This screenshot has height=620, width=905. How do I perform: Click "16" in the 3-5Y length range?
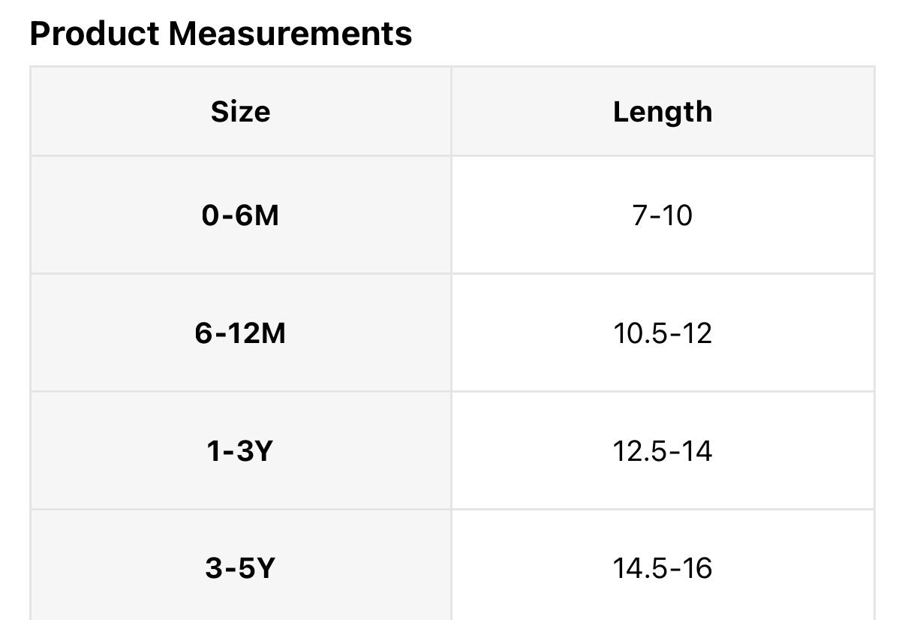(698, 568)
